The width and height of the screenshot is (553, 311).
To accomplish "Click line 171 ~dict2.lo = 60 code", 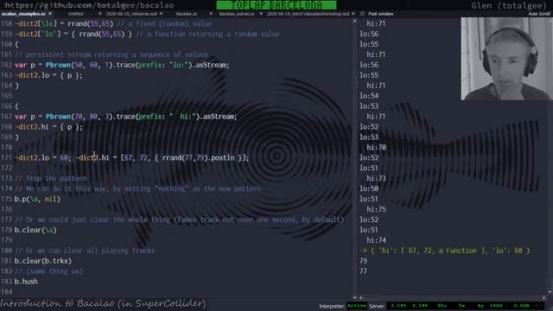I will click(x=43, y=157).
